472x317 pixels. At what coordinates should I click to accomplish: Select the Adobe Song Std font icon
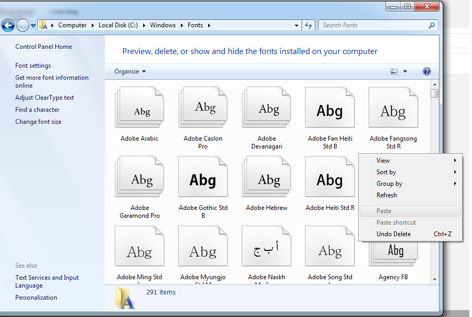tap(330, 246)
